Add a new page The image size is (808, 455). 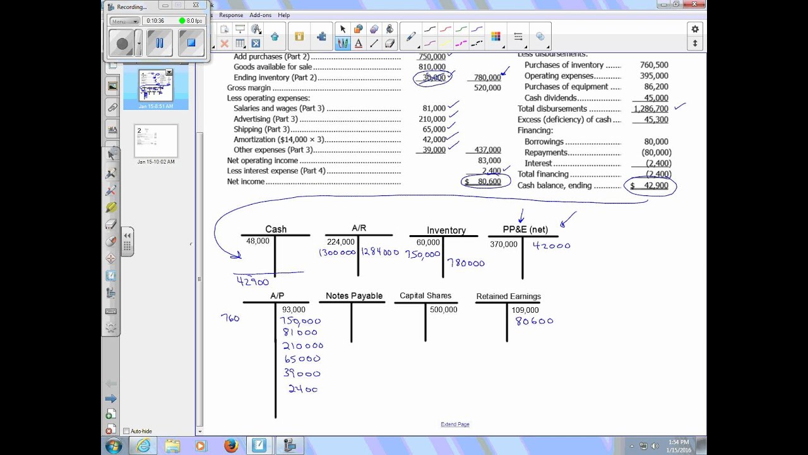tap(111, 414)
